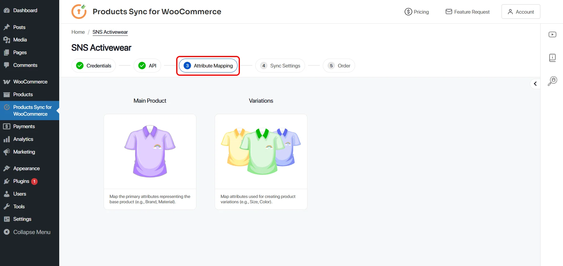Viewport: 563px width, 266px height.
Task: Click the Home breadcrumb link
Action: (x=78, y=32)
